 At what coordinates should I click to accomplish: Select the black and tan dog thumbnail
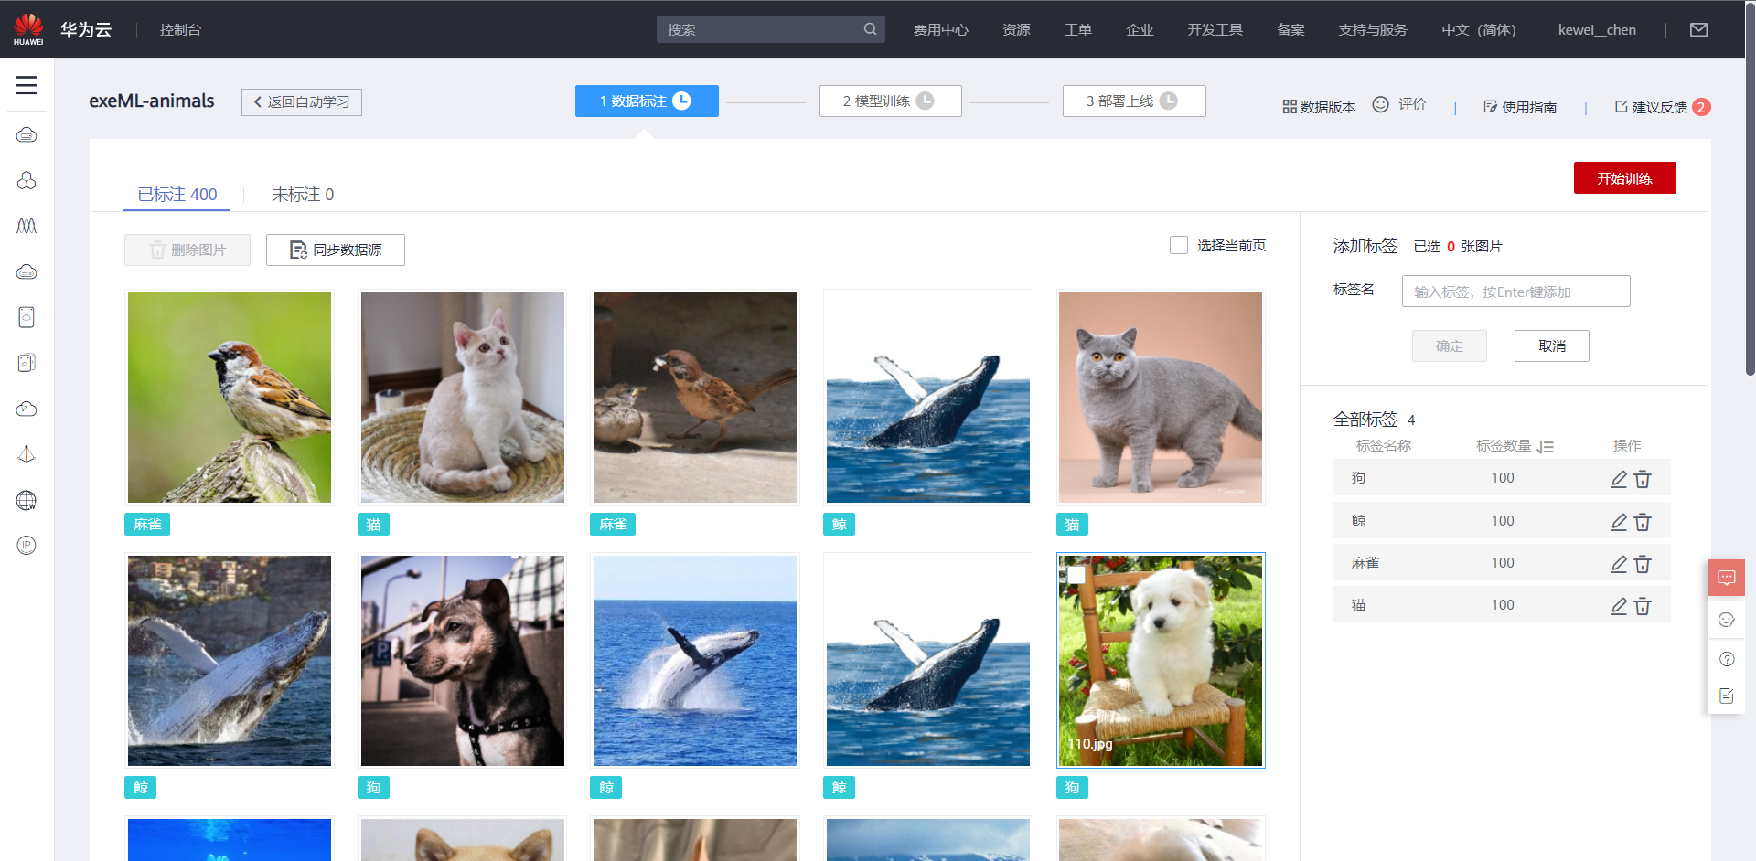pos(463,661)
